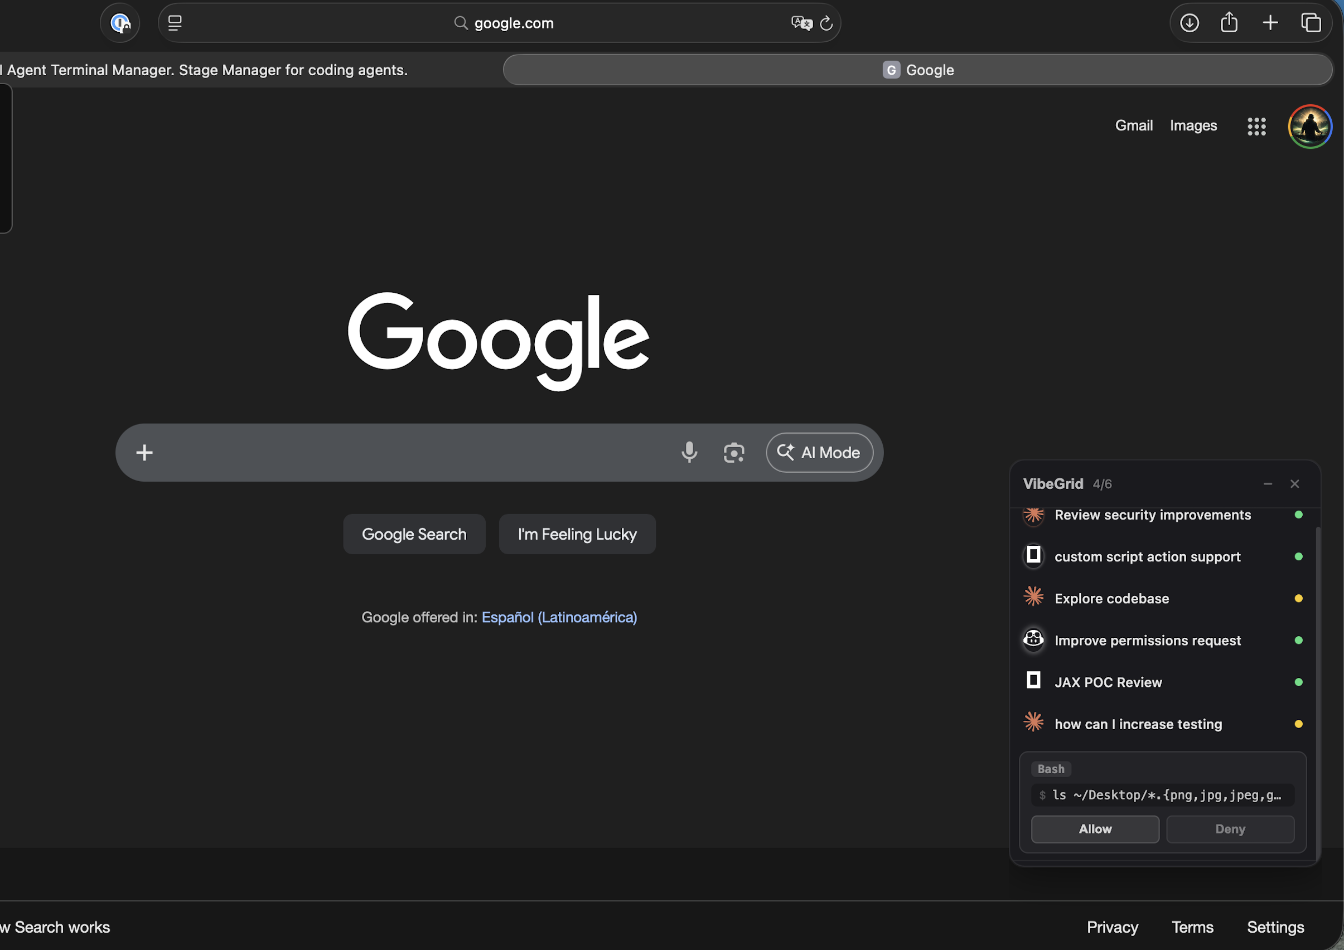This screenshot has width=1344, height=950.
Task: Collapse the VibeGrid panel with the minimize control
Action: coord(1268,484)
